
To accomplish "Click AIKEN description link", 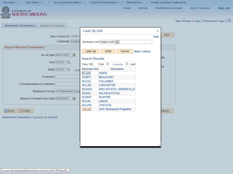I will coord(103,73).
